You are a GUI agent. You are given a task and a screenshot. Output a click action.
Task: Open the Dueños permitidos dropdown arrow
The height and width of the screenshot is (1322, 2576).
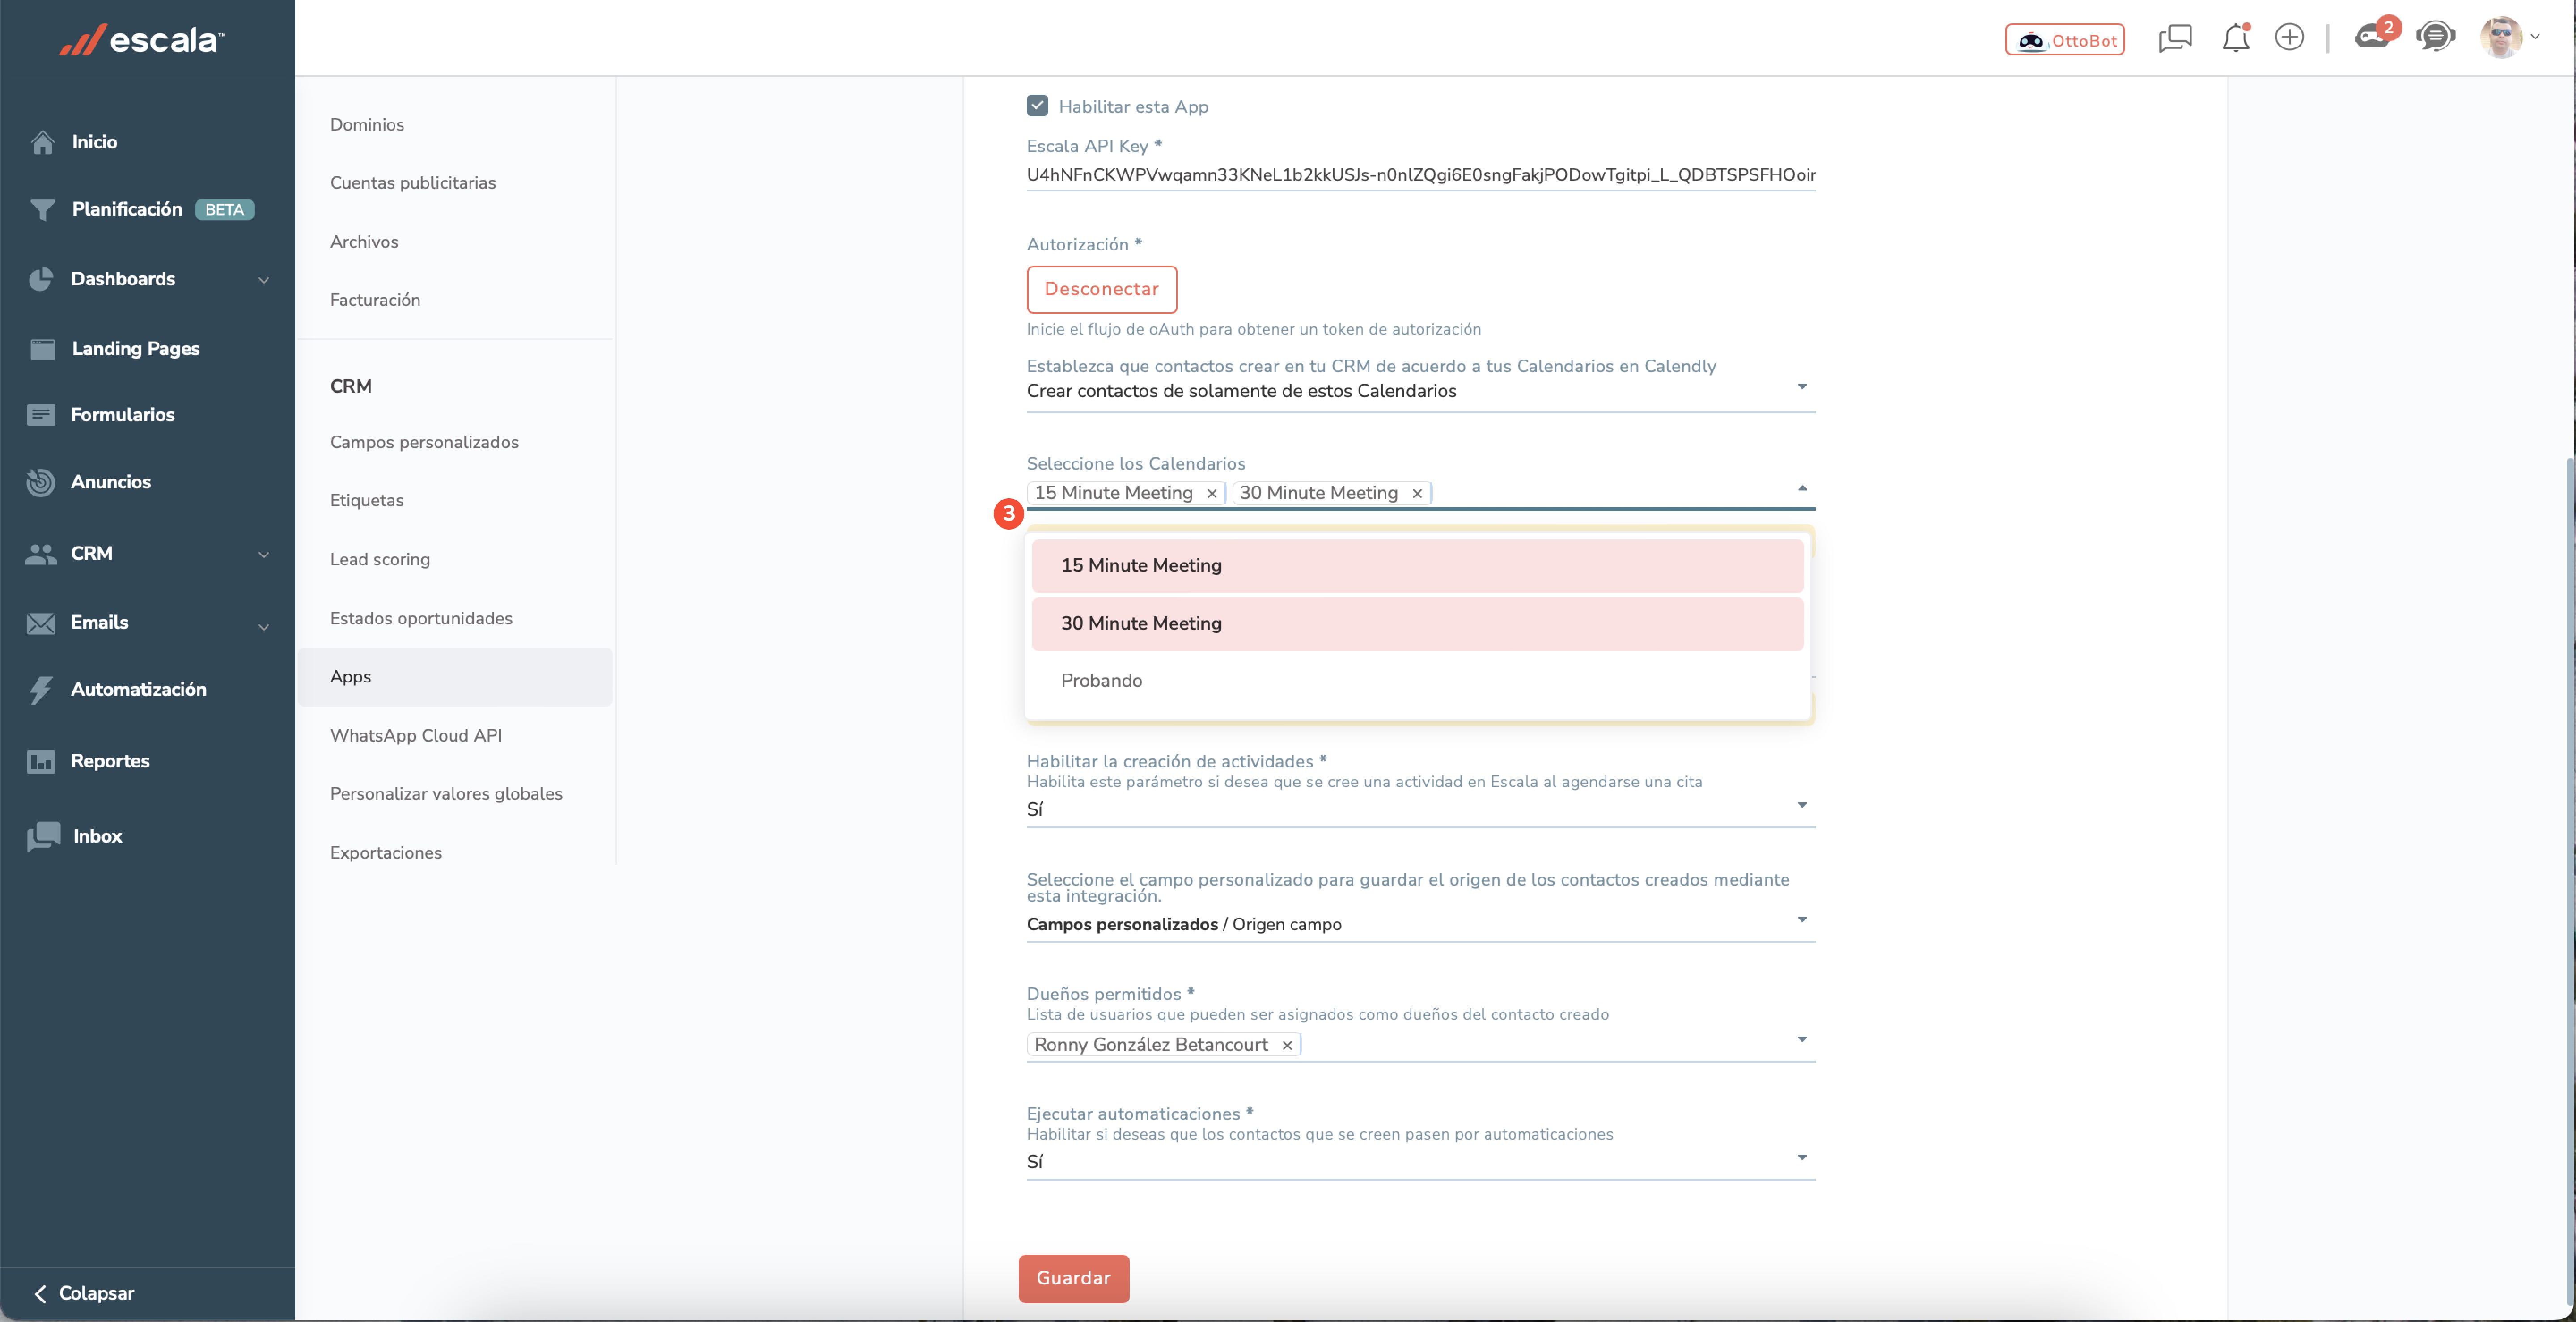[x=1802, y=1040]
